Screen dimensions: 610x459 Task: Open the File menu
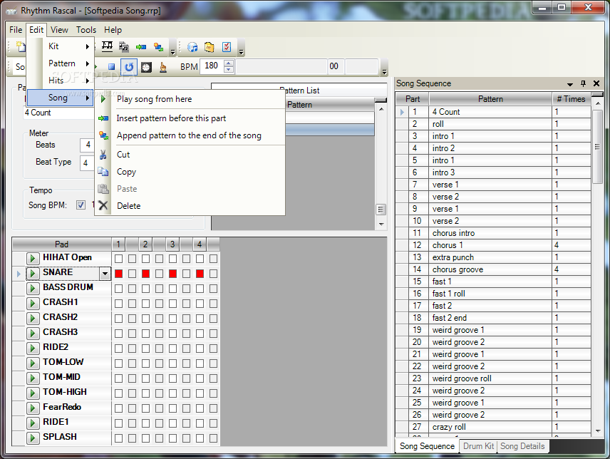click(x=16, y=30)
